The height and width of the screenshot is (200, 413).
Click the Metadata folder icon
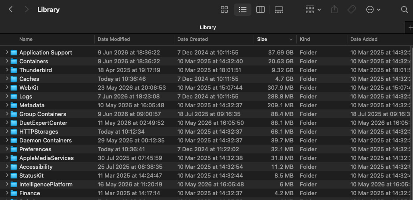tap(14, 105)
